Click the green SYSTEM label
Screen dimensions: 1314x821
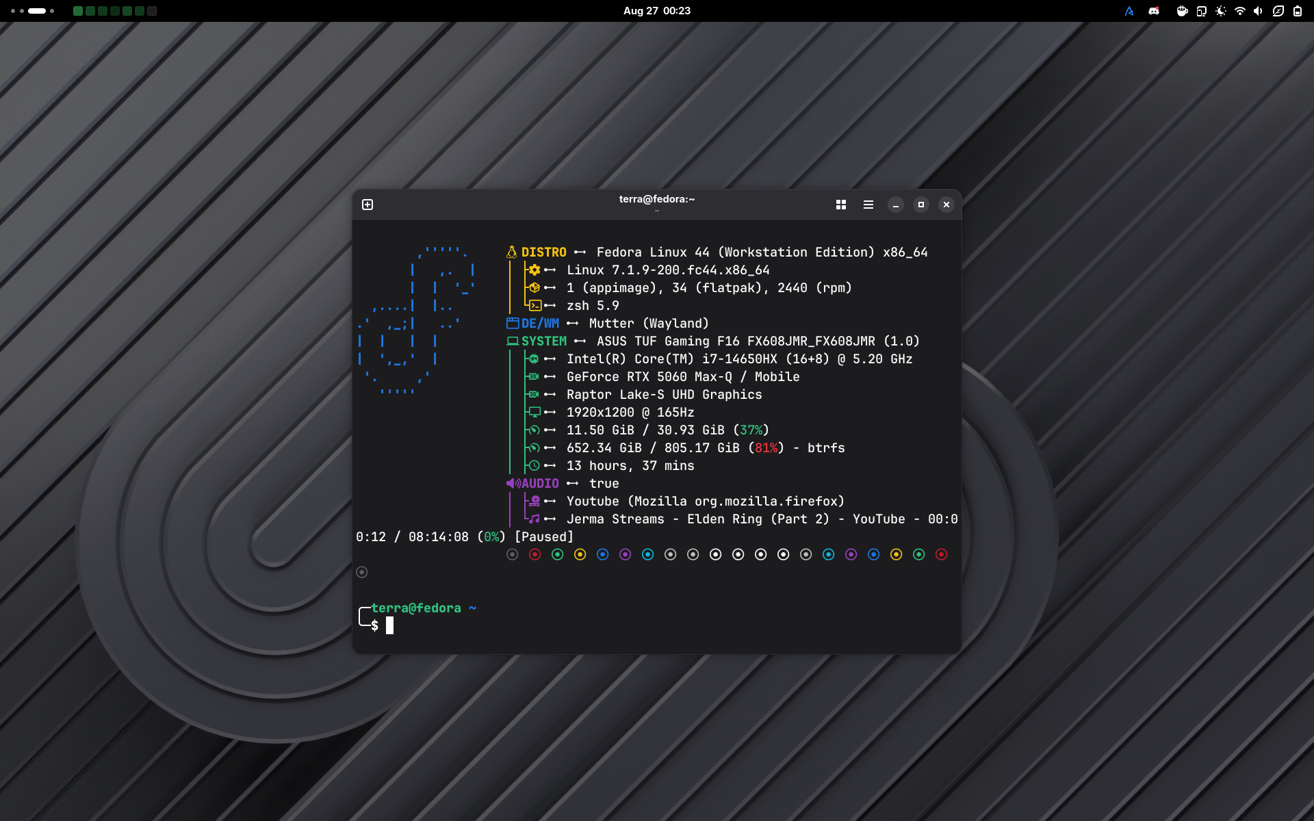coord(544,341)
